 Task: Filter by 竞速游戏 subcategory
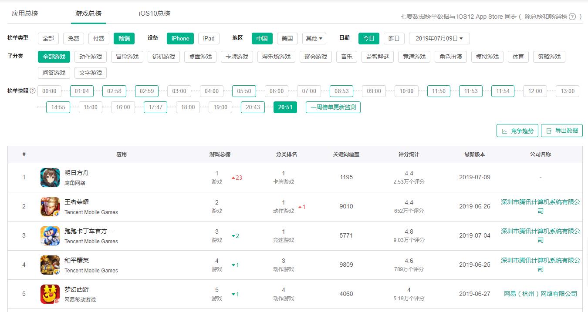click(414, 57)
